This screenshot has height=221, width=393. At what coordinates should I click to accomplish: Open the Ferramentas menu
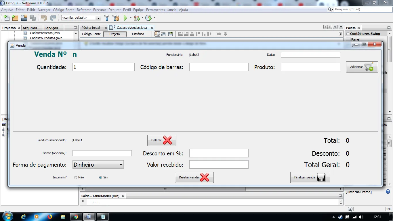click(155, 10)
